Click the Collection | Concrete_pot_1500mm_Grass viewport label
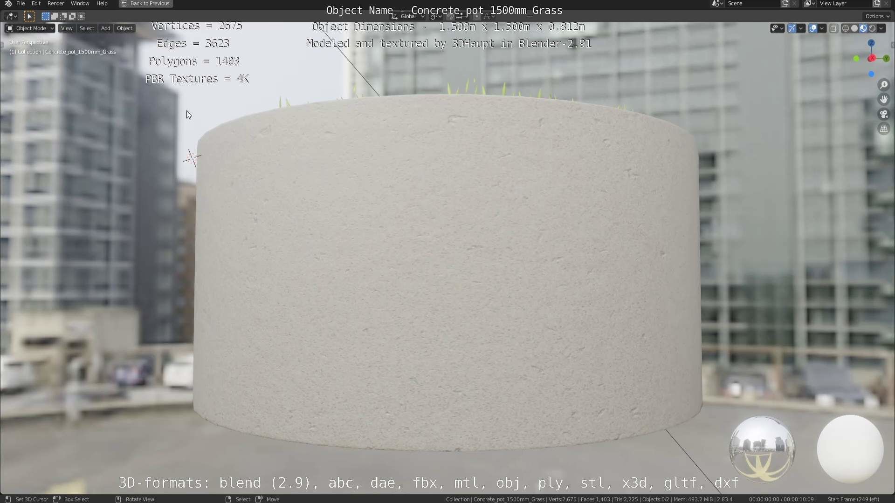This screenshot has height=503, width=895. (62, 52)
